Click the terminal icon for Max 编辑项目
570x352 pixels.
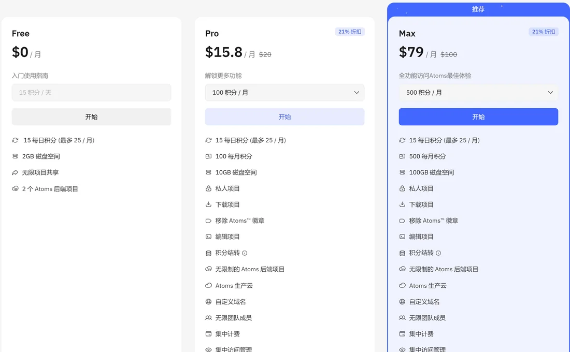402,237
